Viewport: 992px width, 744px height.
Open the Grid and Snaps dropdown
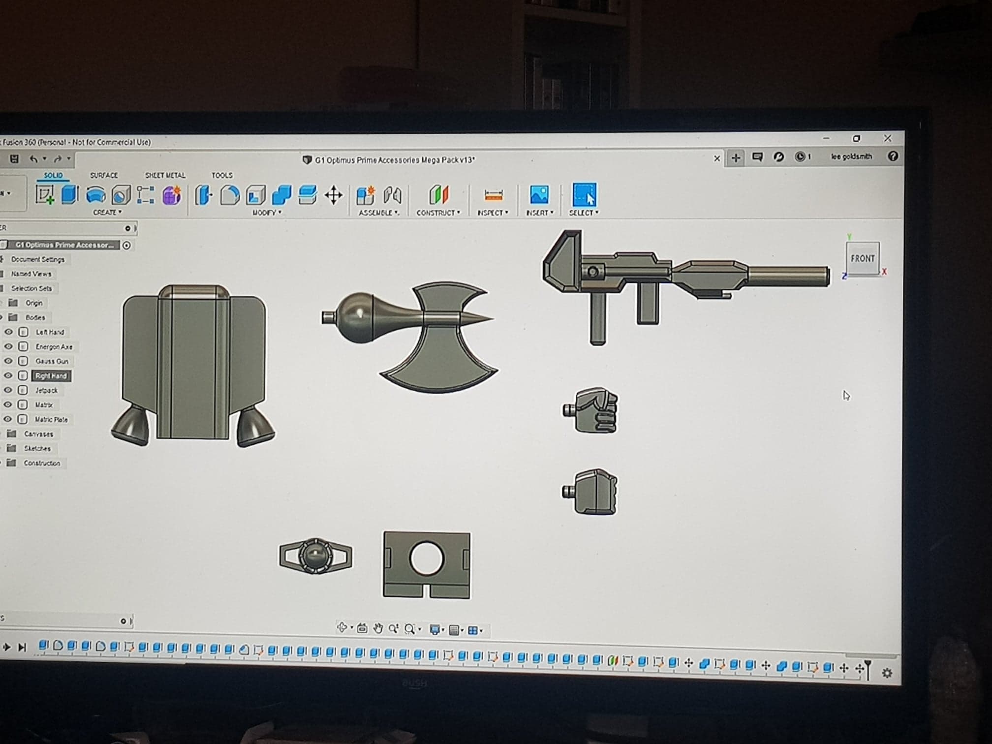coord(456,630)
